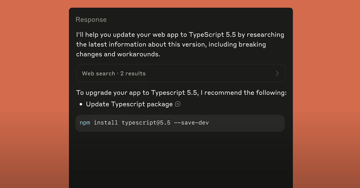The width and height of the screenshot is (360, 188).
Task: Click '--save-dev' flag in the command
Action: click(192, 123)
